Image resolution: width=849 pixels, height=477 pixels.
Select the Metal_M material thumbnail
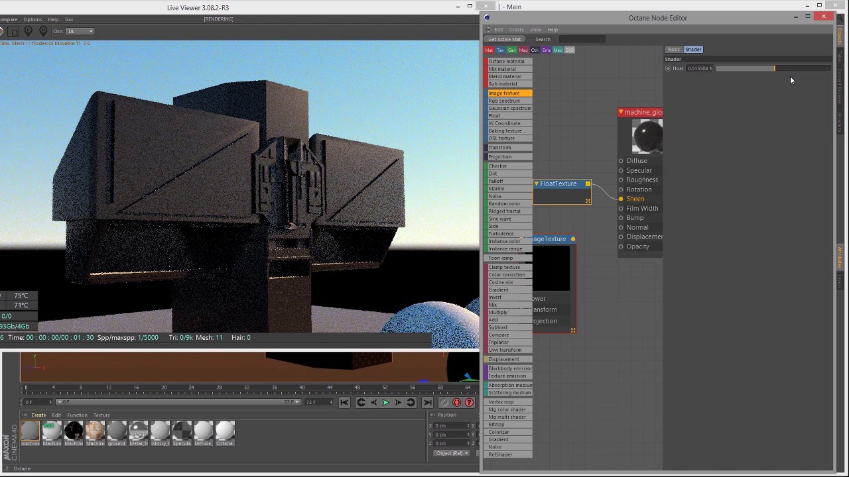[x=138, y=431]
